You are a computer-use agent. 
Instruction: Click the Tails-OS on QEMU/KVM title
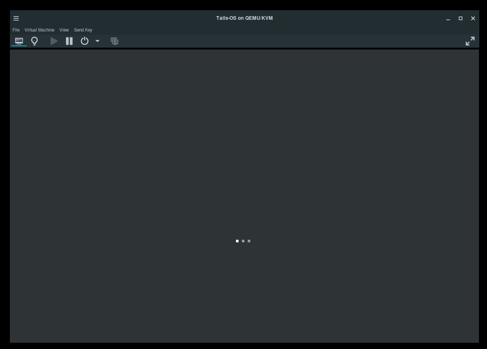tap(244, 18)
